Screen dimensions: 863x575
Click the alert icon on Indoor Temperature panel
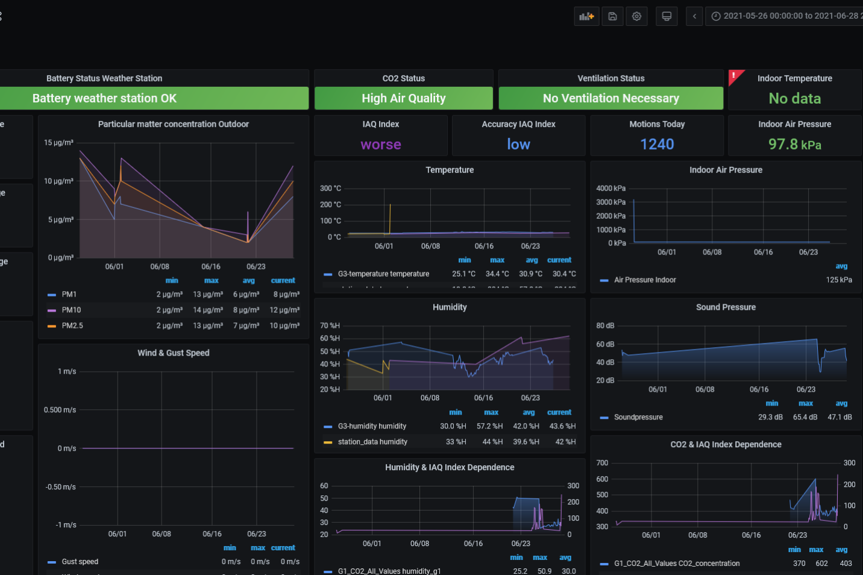tap(735, 75)
